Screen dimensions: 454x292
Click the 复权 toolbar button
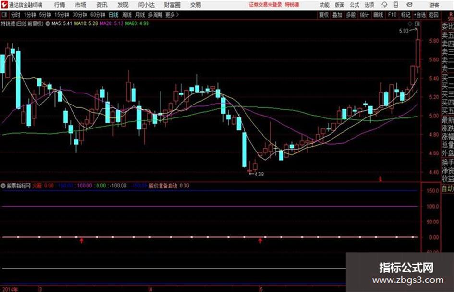(324, 15)
